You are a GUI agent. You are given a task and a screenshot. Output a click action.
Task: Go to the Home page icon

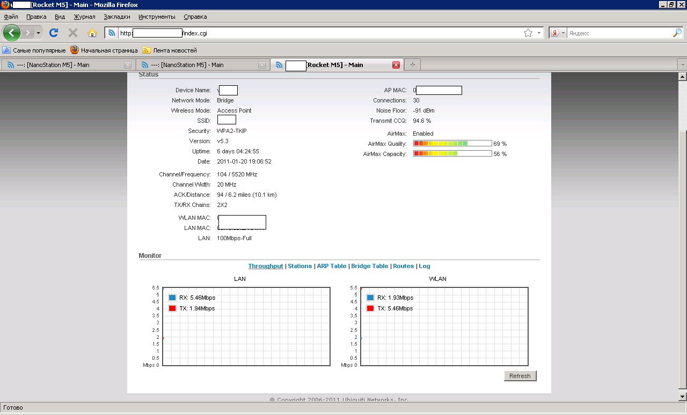point(92,33)
